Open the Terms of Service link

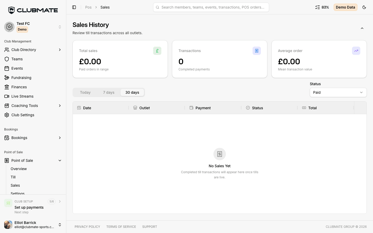121,227
